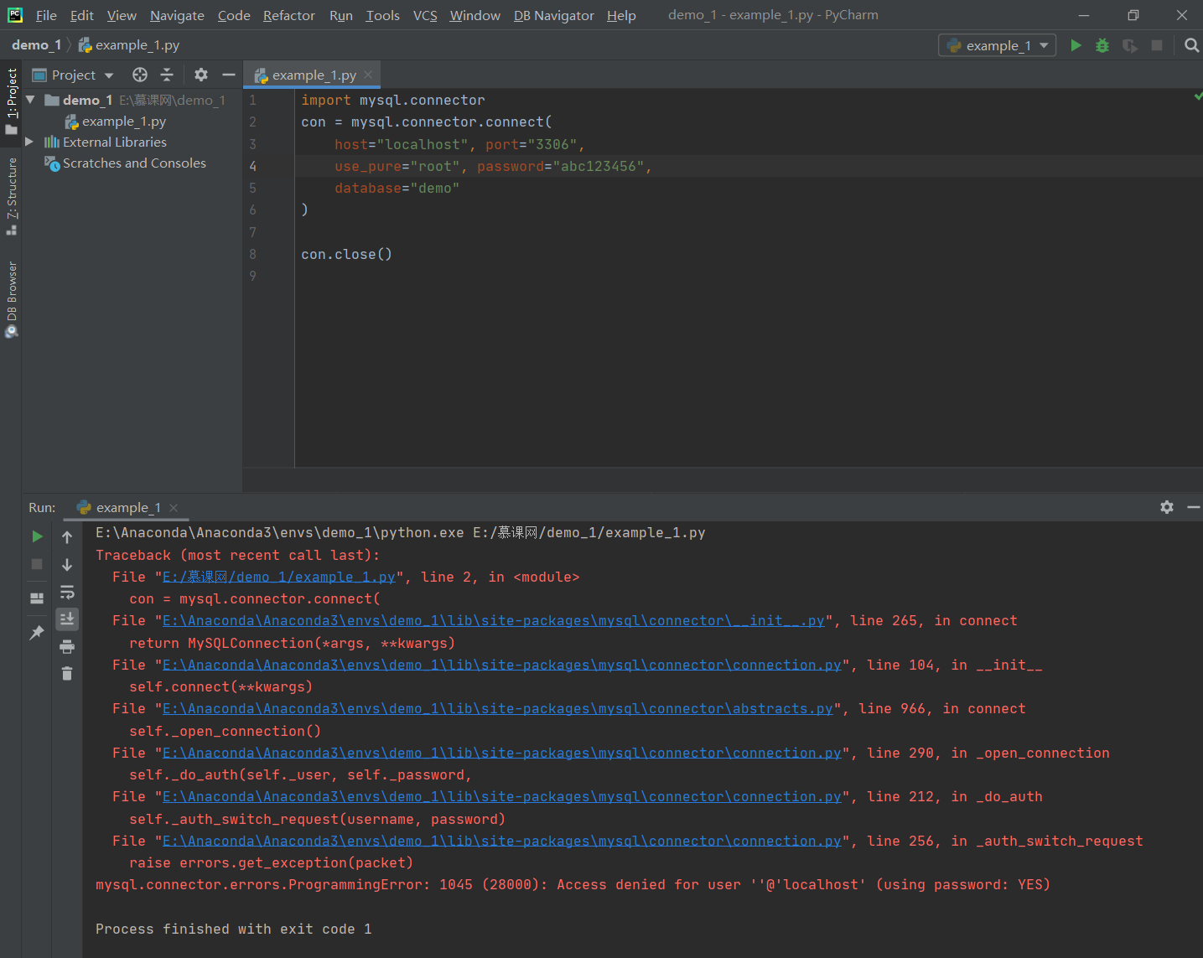The width and height of the screenshot is (1203, 958).
Task: Click demo_1 breadcrumb in navigation bar
Action: tap(36, 45)
